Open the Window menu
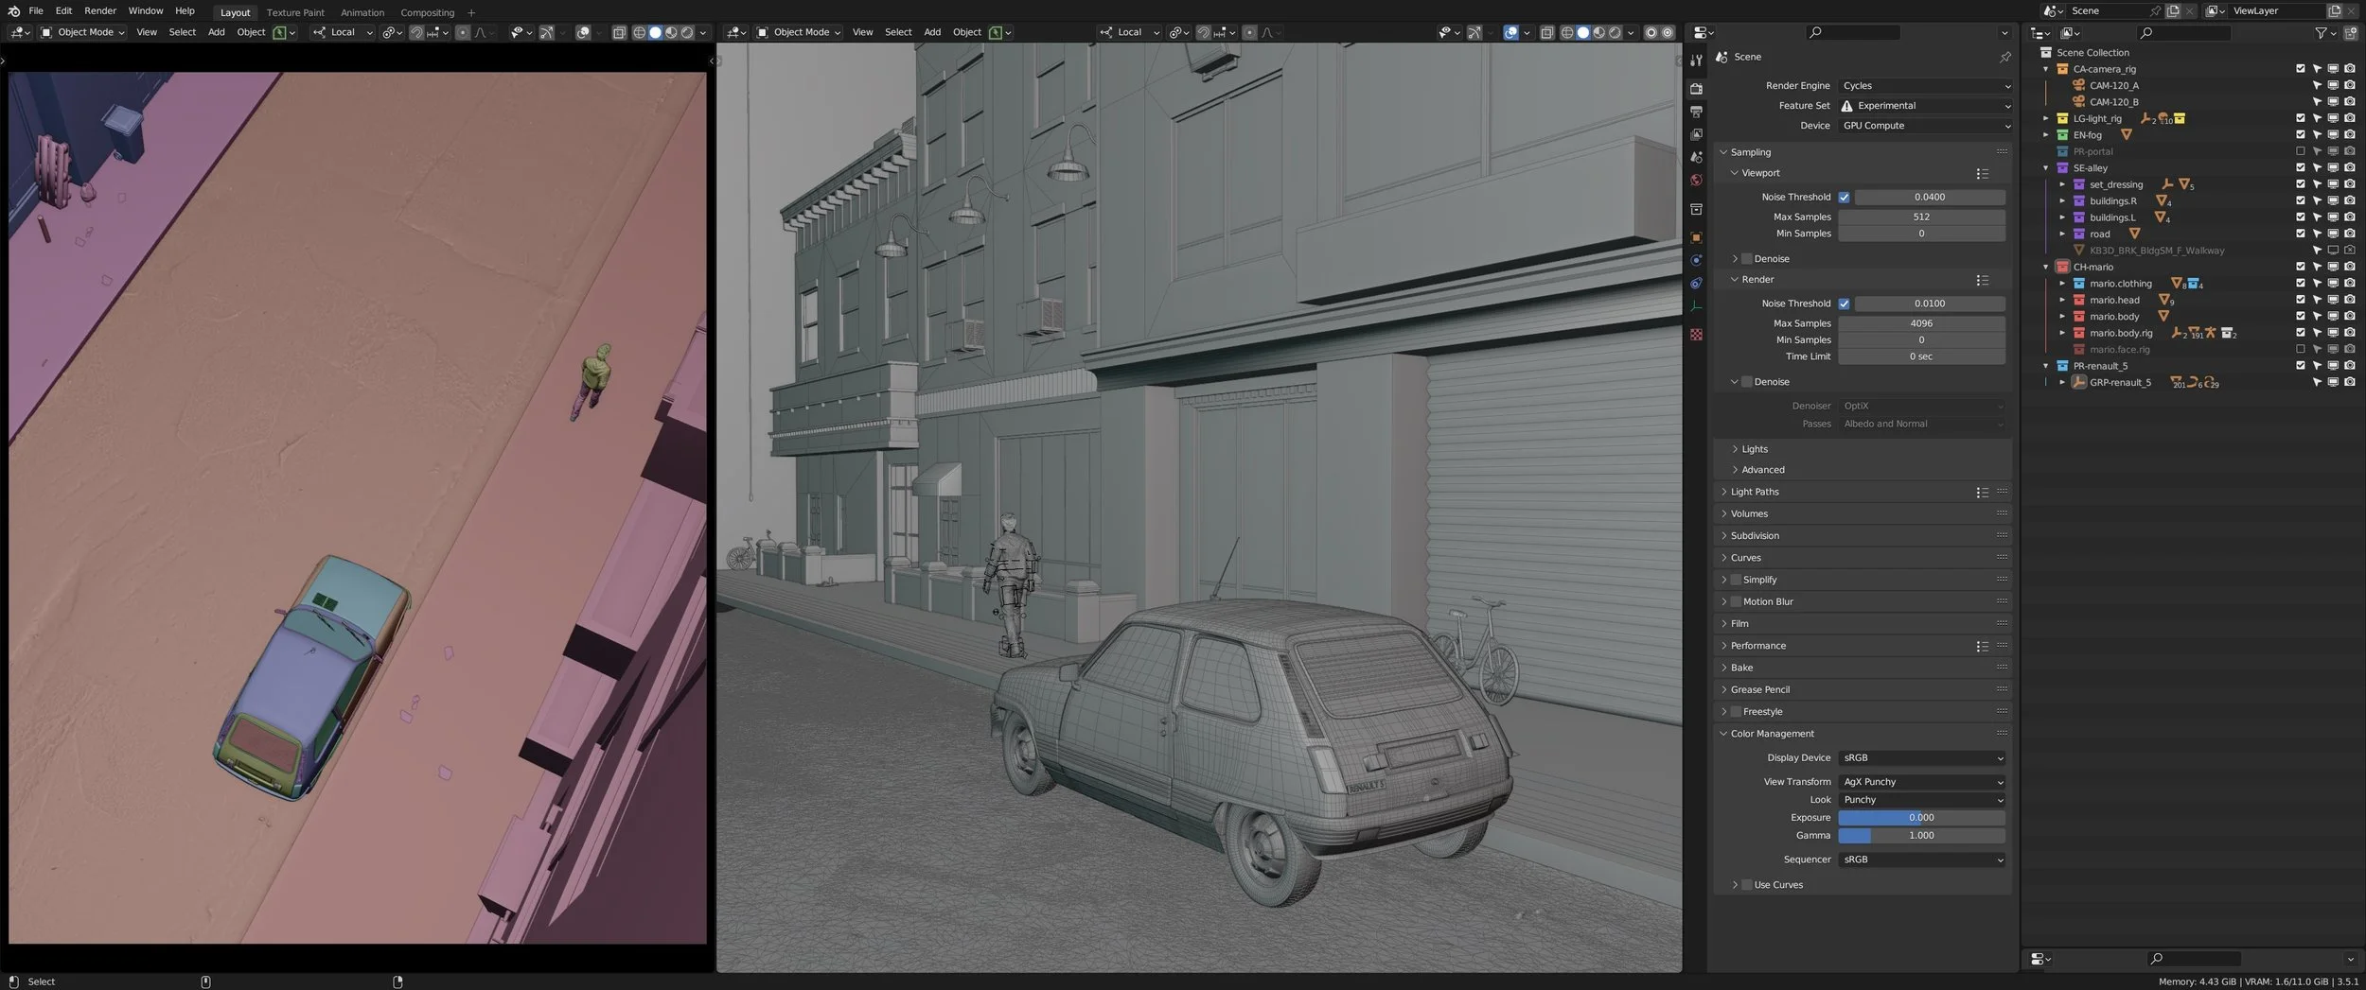Viewport: 2366px width, 990px height. pos(146,11)
